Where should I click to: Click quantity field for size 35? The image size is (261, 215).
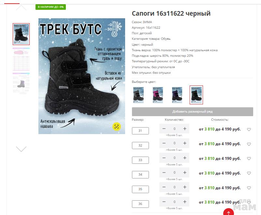tap(174, 187)
